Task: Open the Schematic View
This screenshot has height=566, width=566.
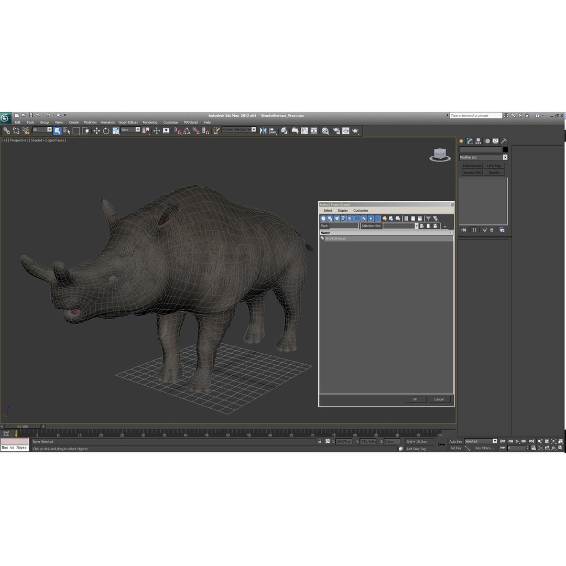Action: tap(314, 130)
